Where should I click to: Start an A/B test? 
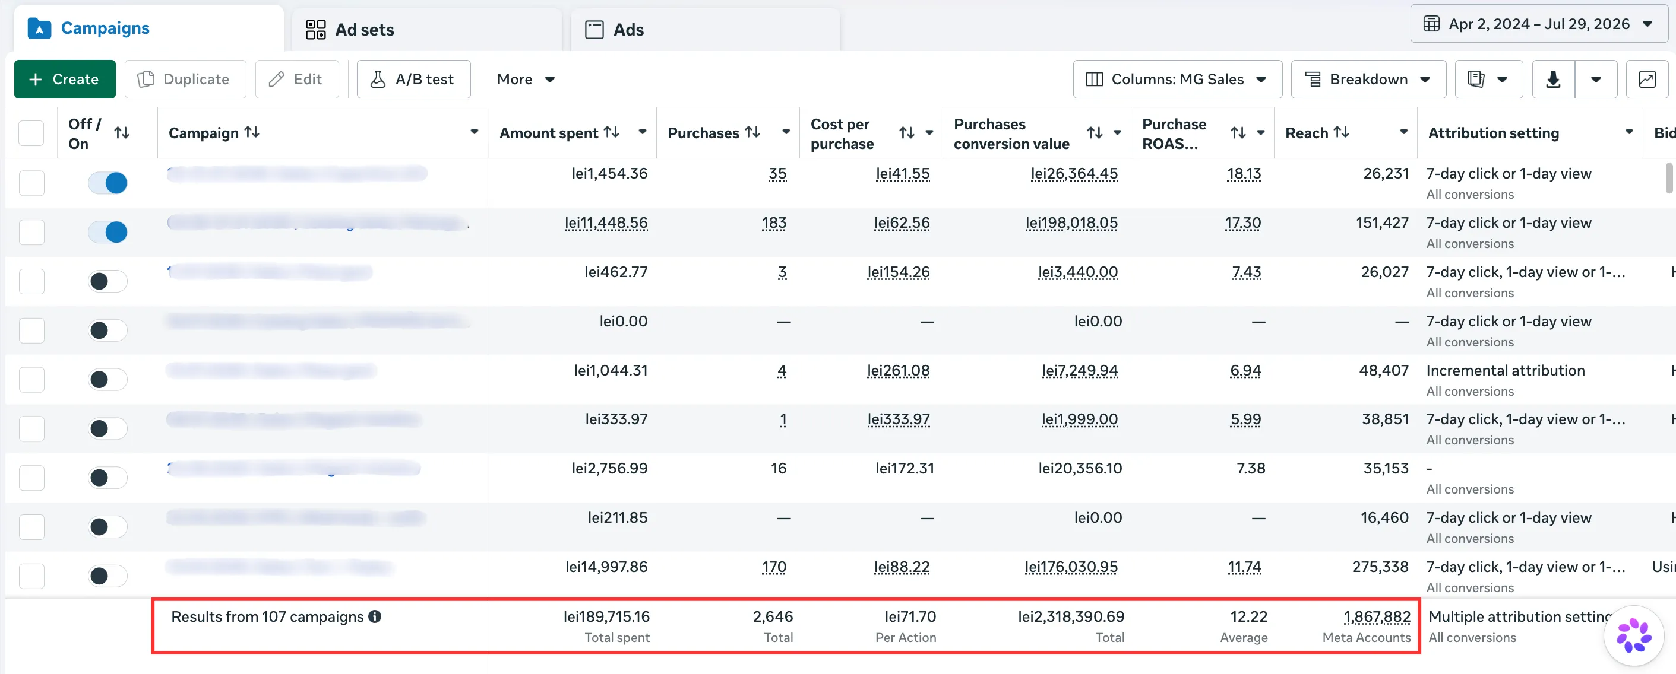(x=413, y=80)
